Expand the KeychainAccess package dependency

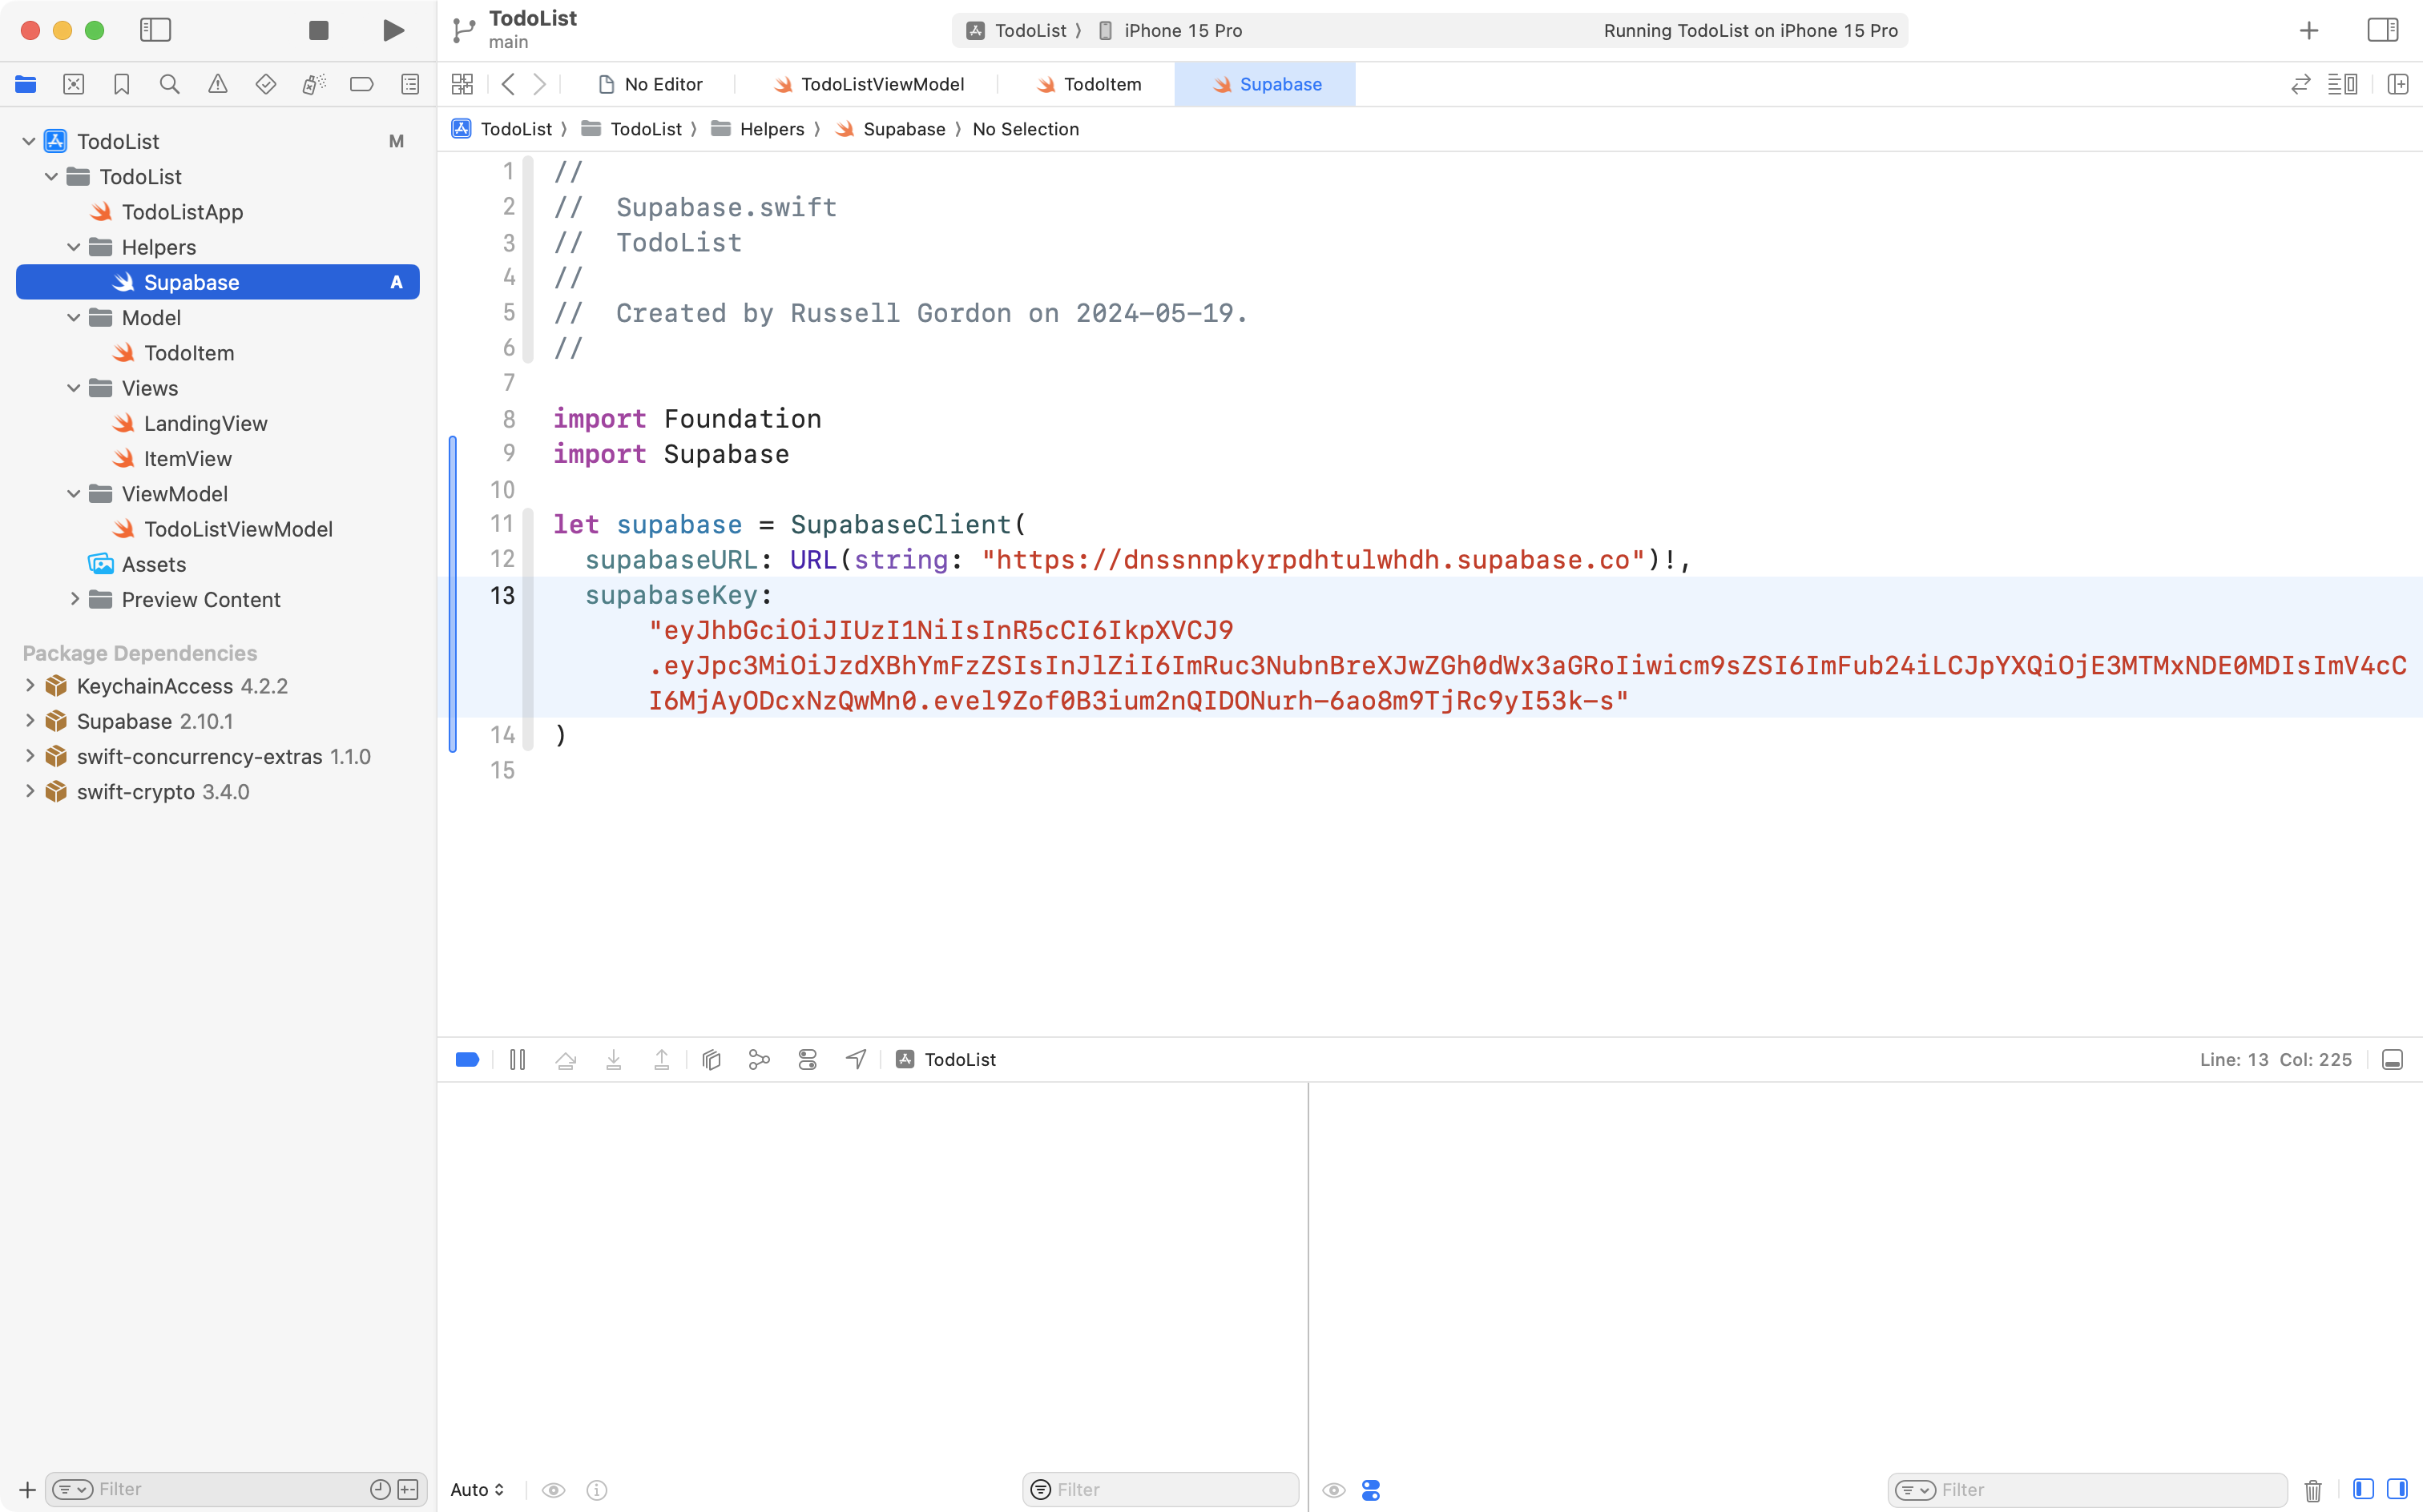[x=29, y=686]
